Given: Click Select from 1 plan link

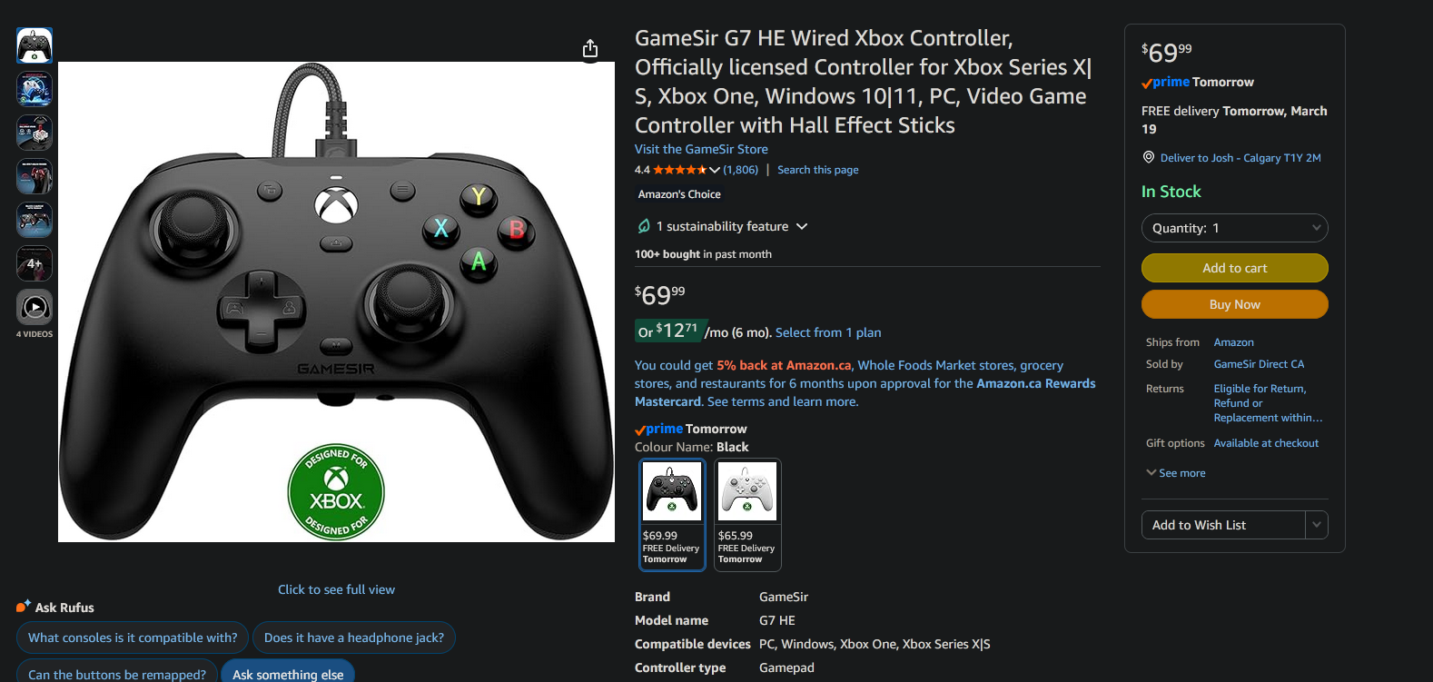Looking at the screenshot, I should pyautogui.click(x=828, y=332).
